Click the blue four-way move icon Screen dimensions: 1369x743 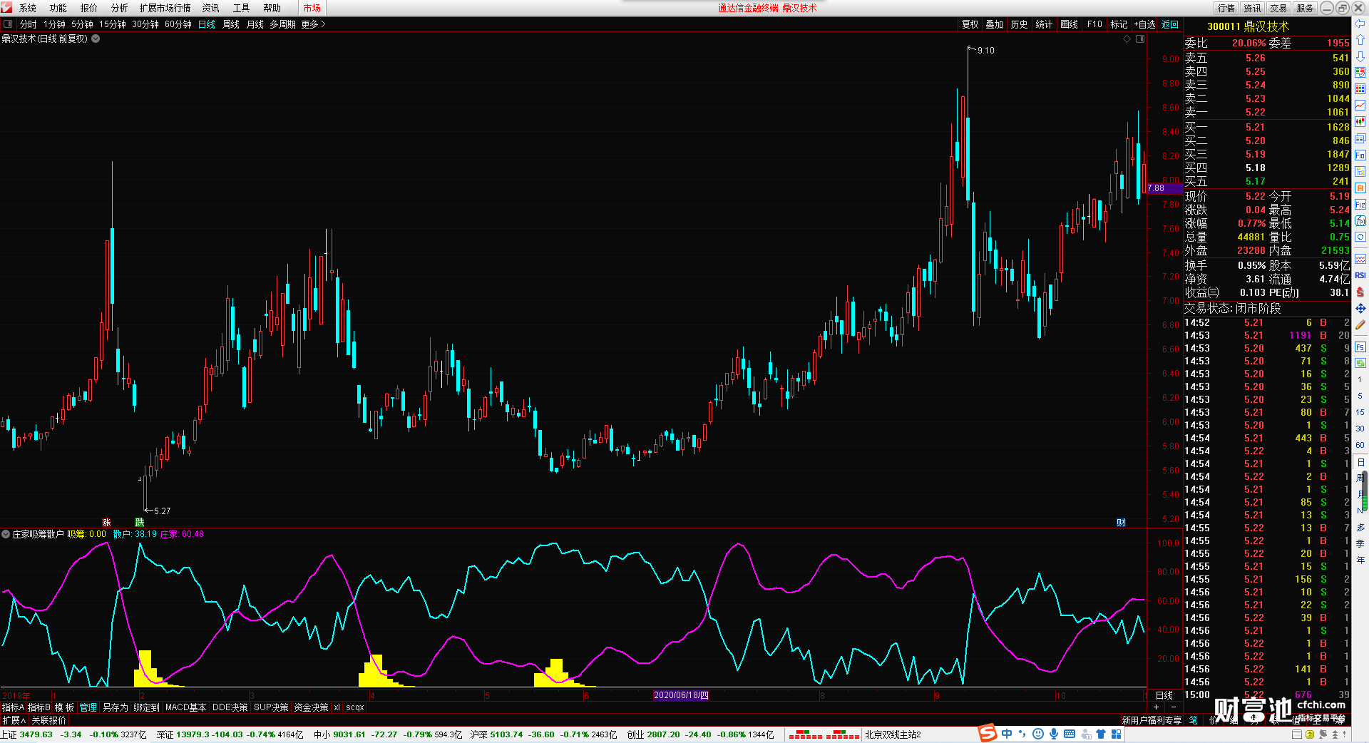1360,308
